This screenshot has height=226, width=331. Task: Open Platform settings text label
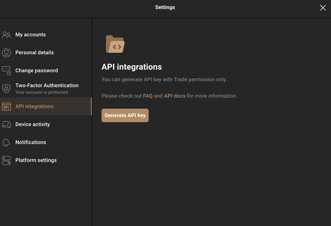point(36,160)
